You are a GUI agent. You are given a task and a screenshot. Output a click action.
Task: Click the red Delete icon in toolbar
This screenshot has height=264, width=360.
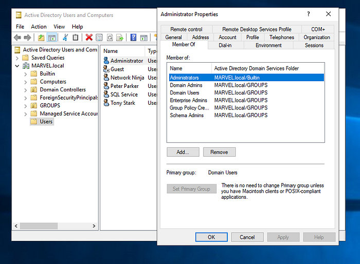89,37
